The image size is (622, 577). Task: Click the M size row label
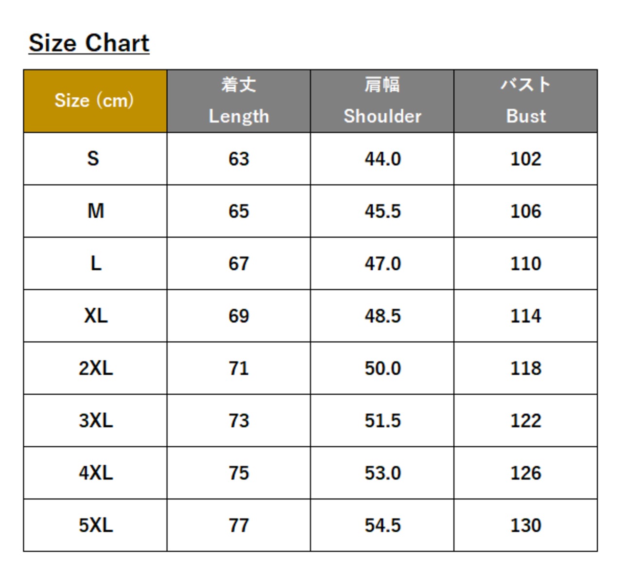96,211
